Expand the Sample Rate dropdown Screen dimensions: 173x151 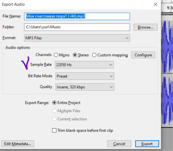[84, 65]
